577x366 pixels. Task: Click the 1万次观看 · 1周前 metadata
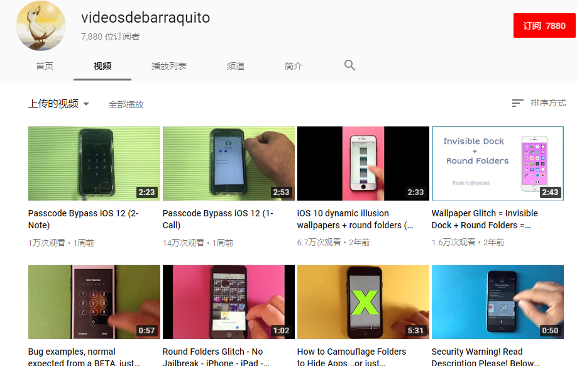tap(61, 243)
